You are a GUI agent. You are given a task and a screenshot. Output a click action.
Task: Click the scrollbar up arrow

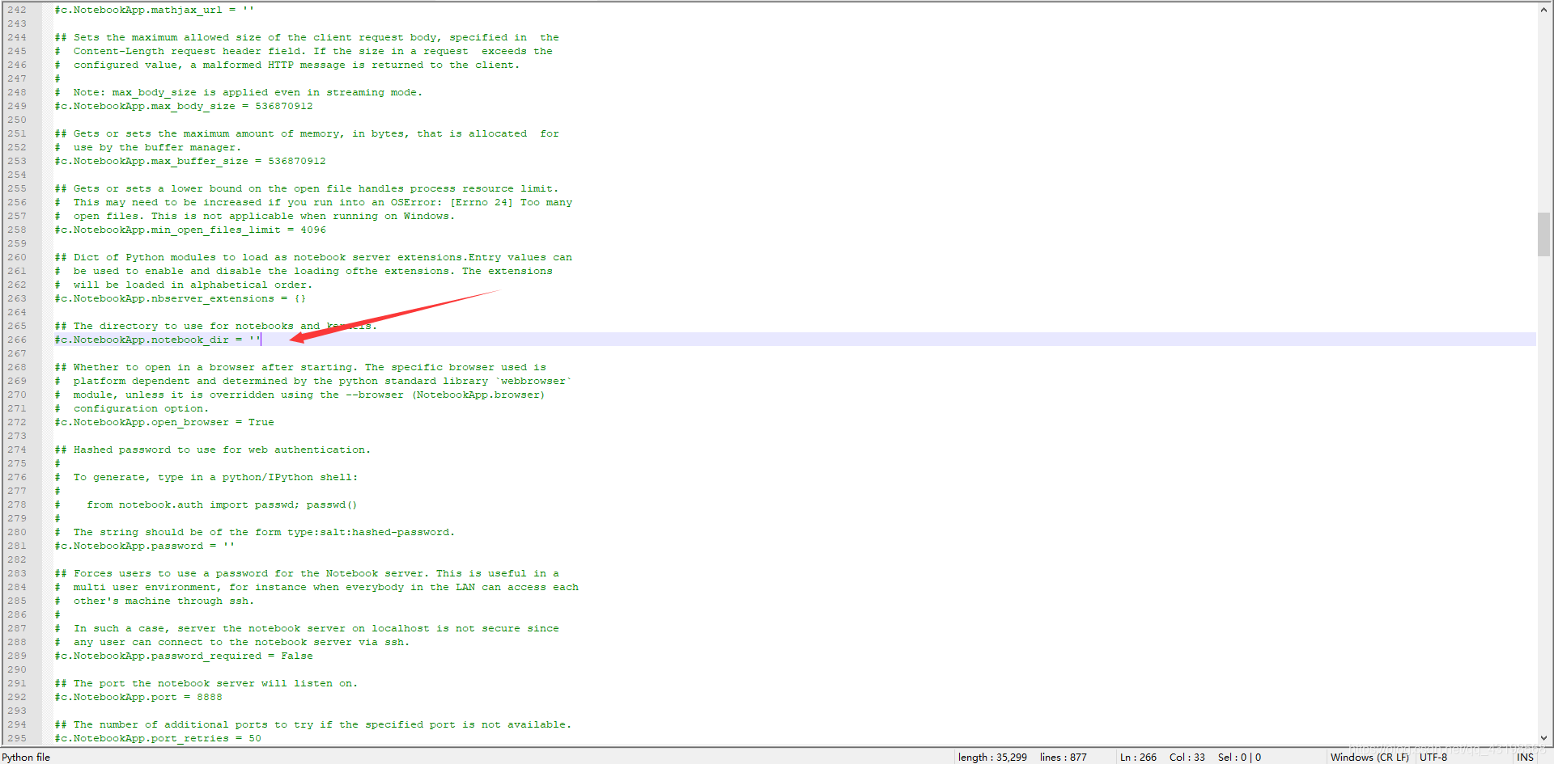pos(1544,10)
